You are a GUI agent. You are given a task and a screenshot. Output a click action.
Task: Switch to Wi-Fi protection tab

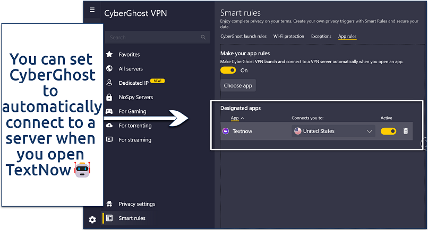click(x=289, y=36)
